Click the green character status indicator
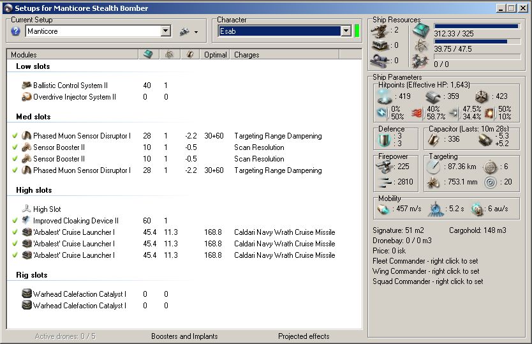The width and height of the screenshot is (532, 344). [x=357, y=31]
